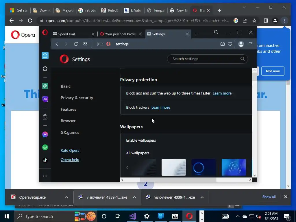Select the white wallpaper thumbnail
This screenshot has height=222, width=296.
tap(174, 167)
